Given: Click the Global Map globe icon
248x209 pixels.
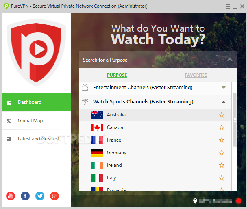Looking at the screenshot, I should tap(9, 121).
